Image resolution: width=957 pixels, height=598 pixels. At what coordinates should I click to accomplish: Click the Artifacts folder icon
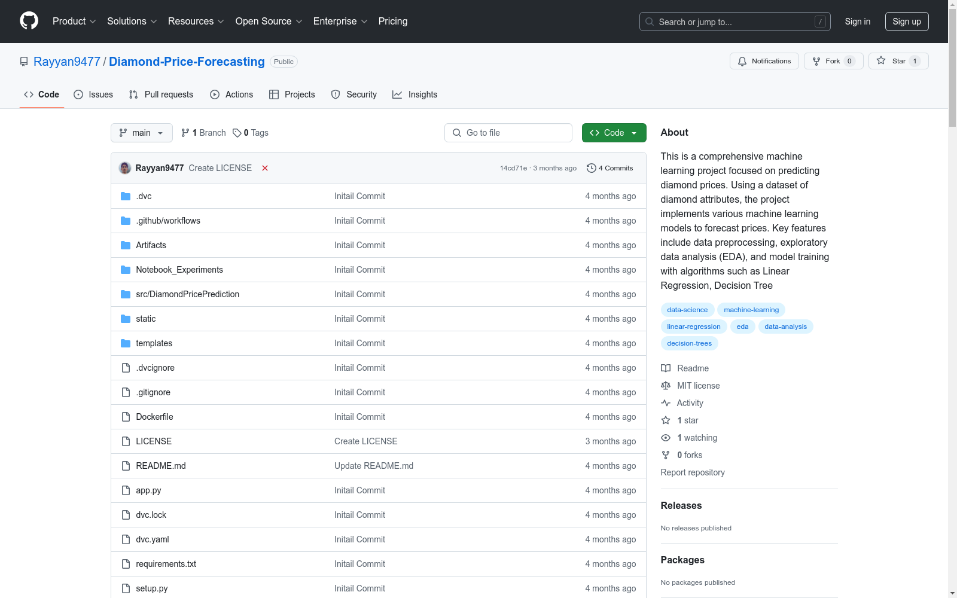pos(126,245)
